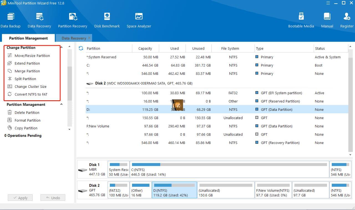355x210 pixels.
Task: Collapse the Partition Management section
Action: click(61, 104)
